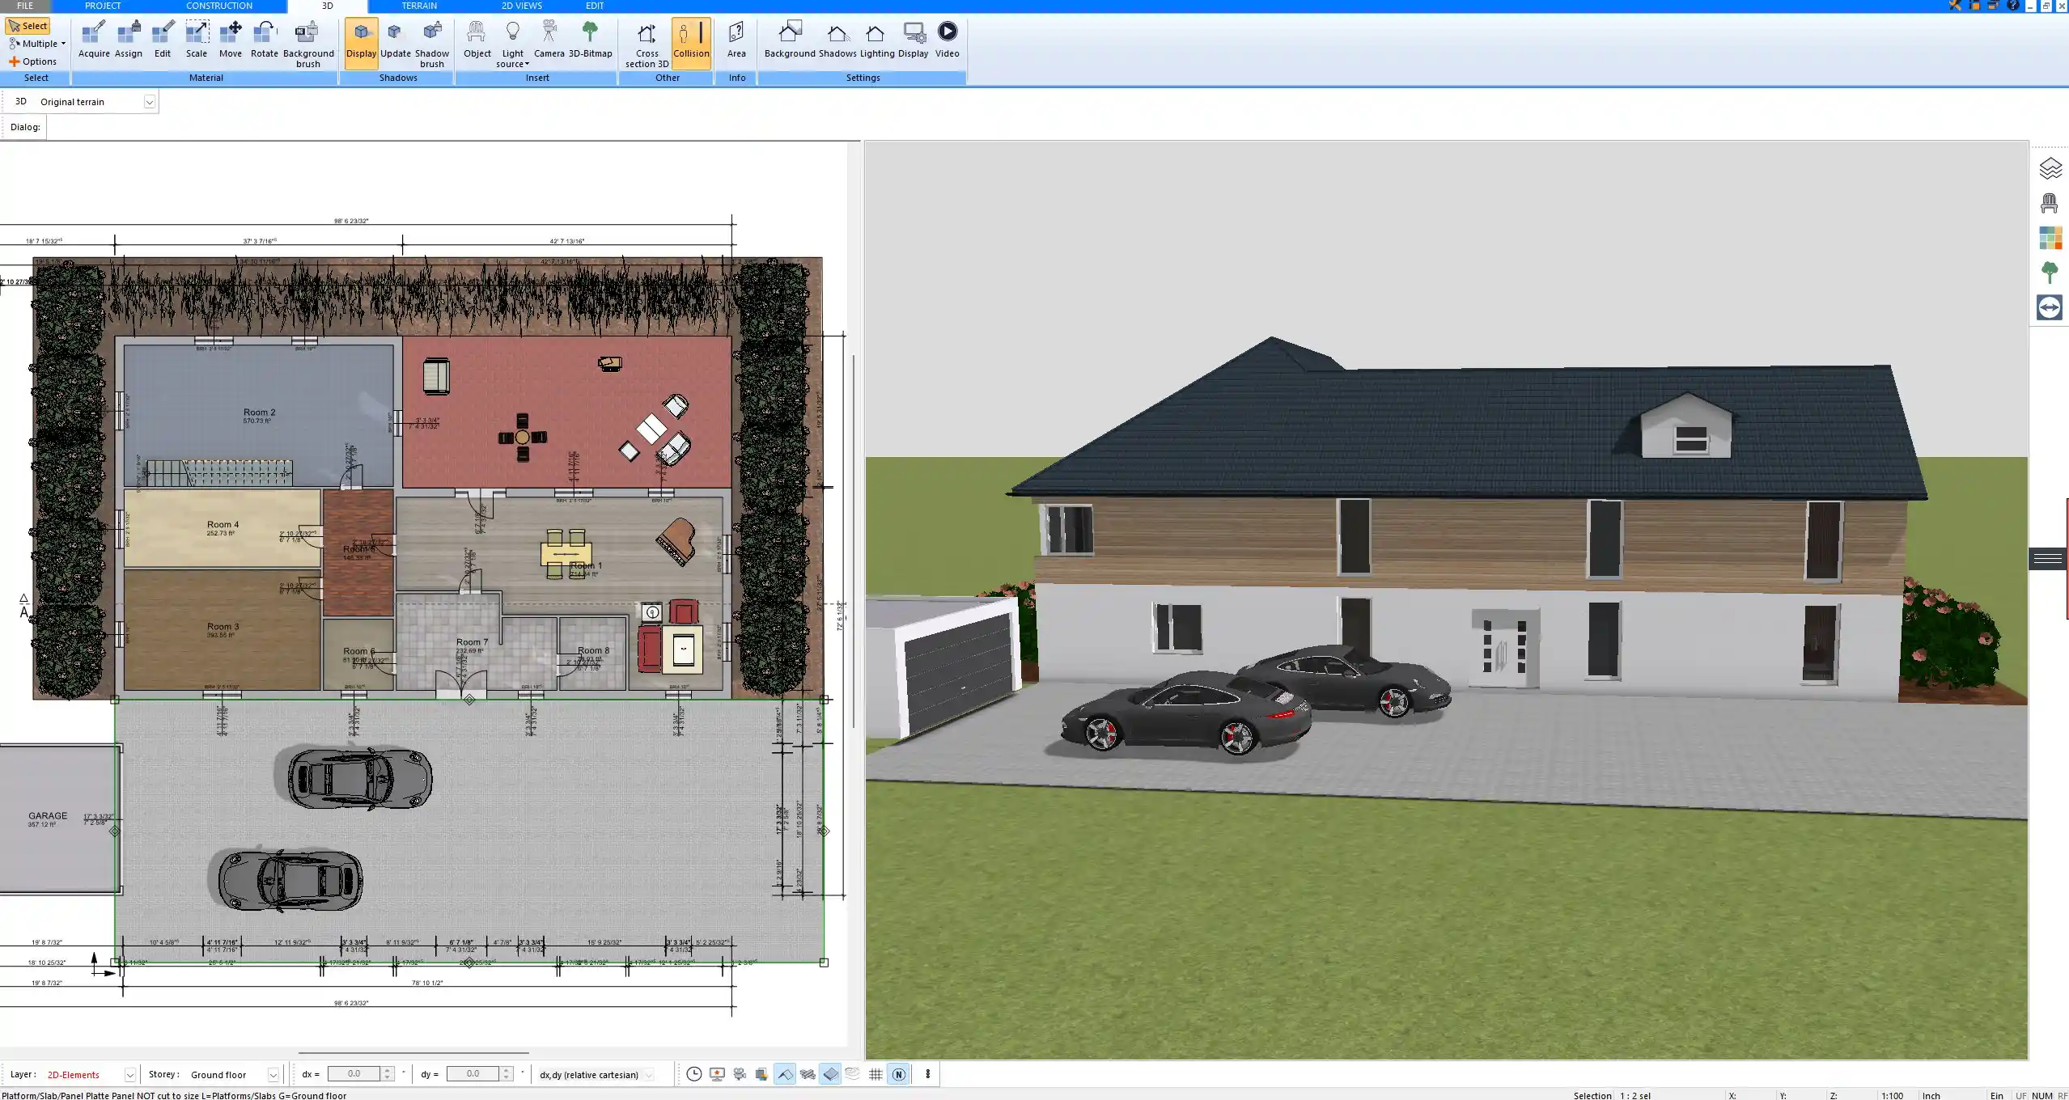This screenshot has height=1100, width=2069.
Task: Switch to the PROJECT tab
Action: pyautogui.click(x=103, y=6)
